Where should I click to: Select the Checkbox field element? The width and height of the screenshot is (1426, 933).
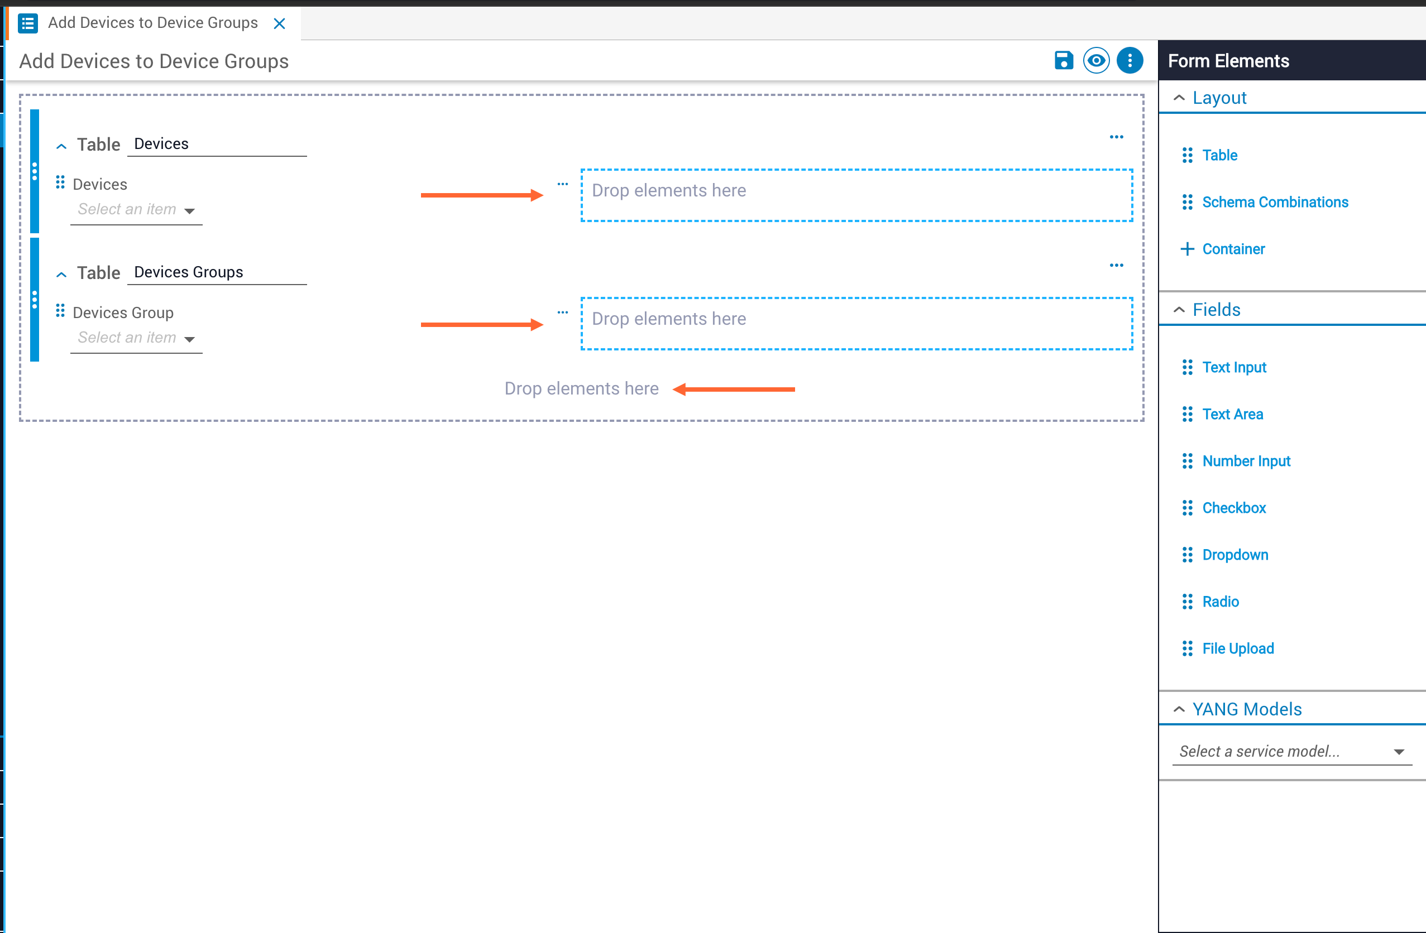(1234, 508)
